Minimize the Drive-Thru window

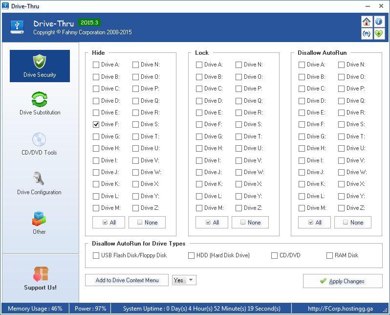[x=368, y=6]
